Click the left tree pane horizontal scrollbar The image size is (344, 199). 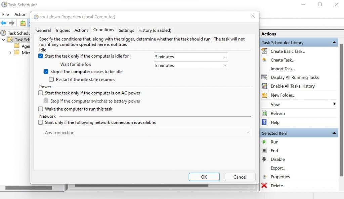[x=29, y=188]
